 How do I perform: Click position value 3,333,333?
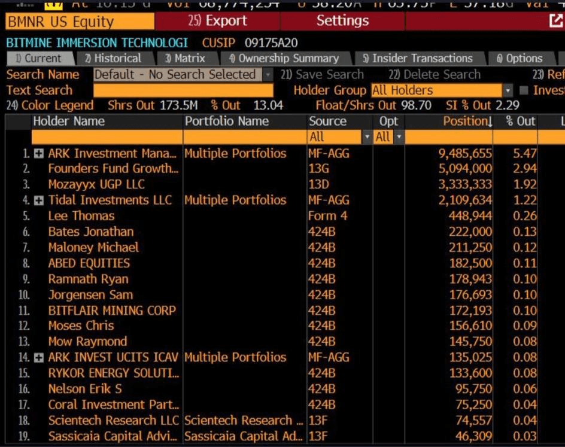tap(465, 184)
